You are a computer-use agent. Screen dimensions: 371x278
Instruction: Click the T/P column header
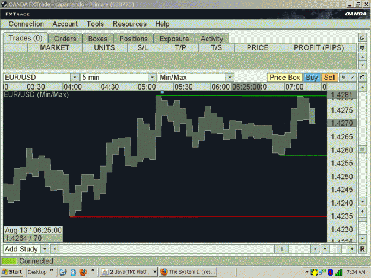click(180, 47)
